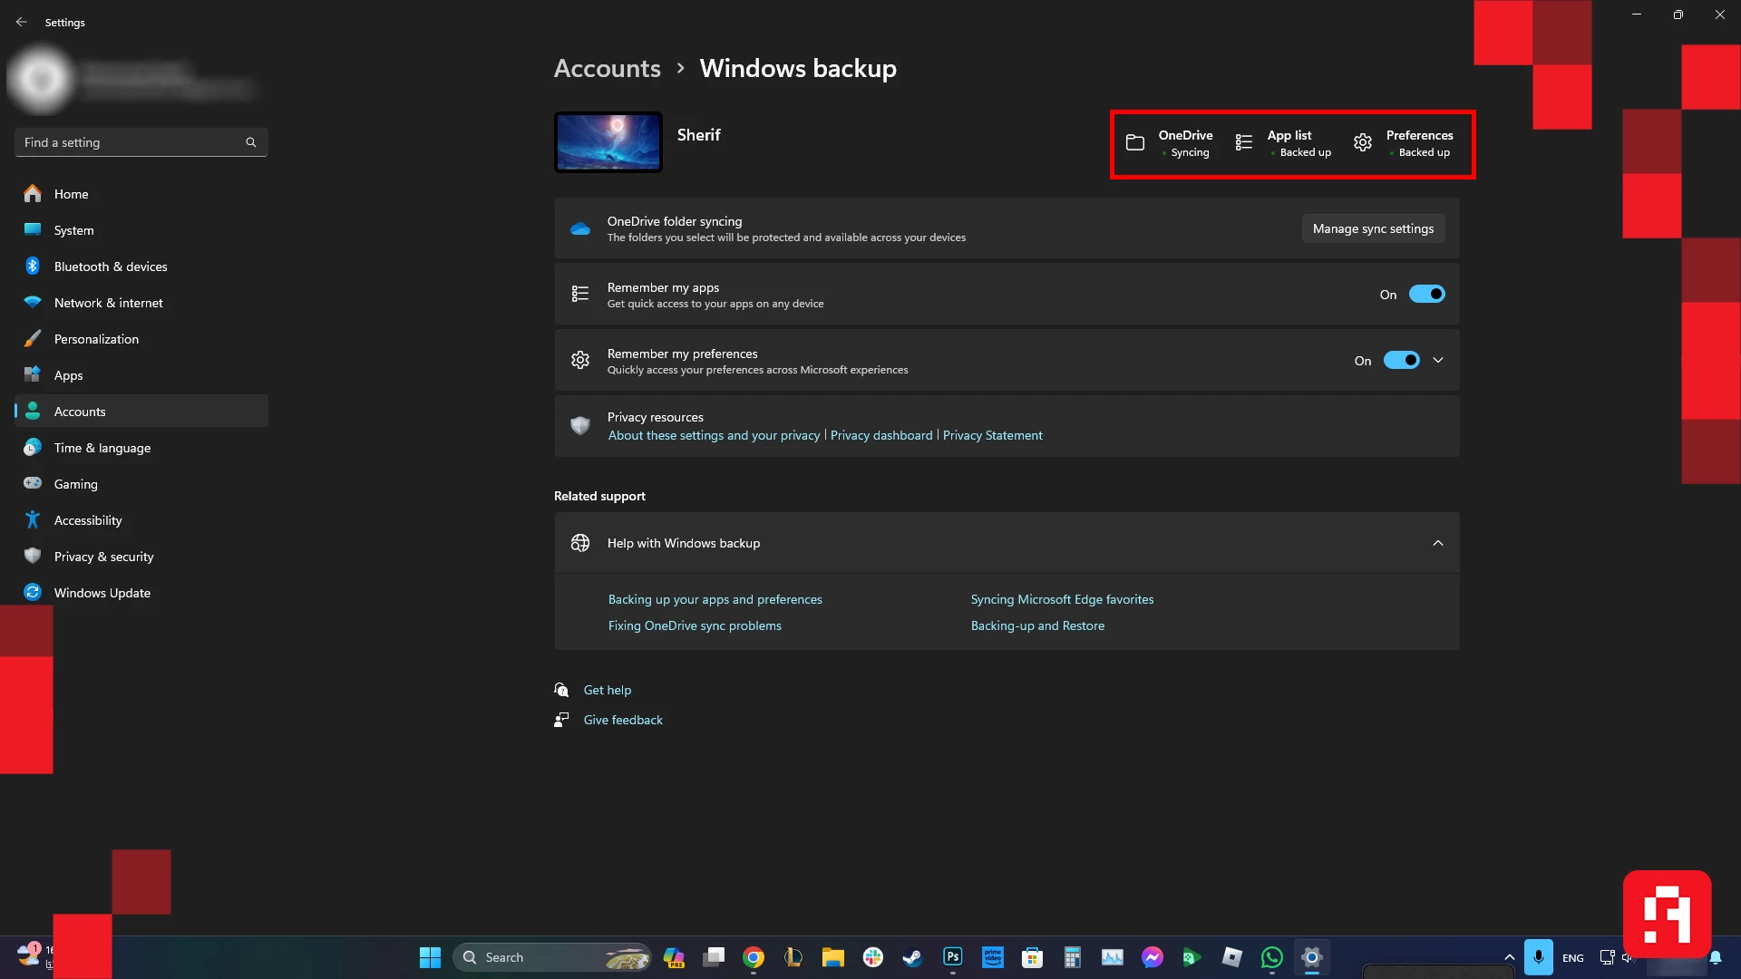
Task: Show hidden system tray icons
Action: click(x=1510, y=957)
